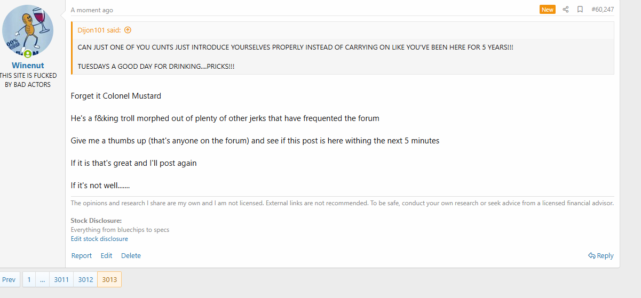Click the green online status indicator on the avatar

27,54
